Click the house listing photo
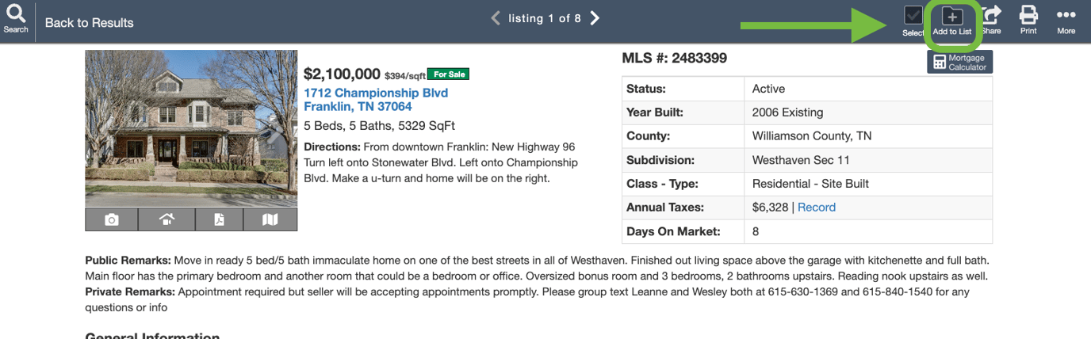The width and height of the screenshot is (1091, 339). (x=191, y=128)
